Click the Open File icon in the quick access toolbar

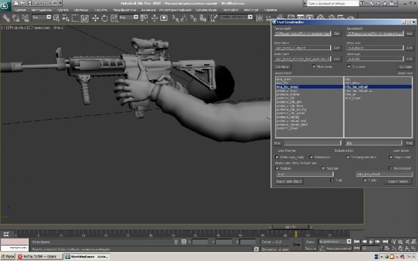23,3
